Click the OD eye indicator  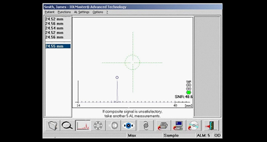pos(218,135)
